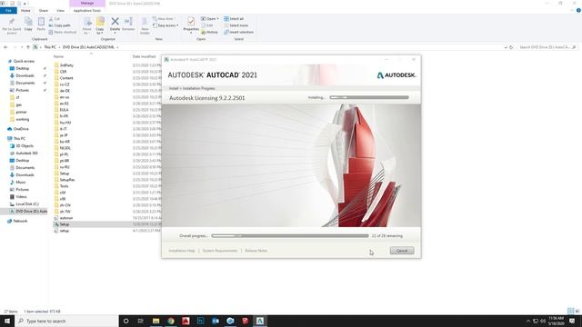This screenshot has height=327, width=582.
Task: Click Invert selection in the ribbon
Action: (238, 32)
